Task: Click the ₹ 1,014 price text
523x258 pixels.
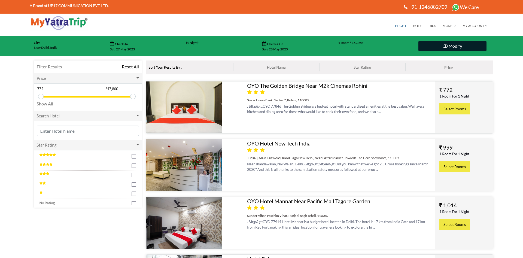Action: click(x=448, y=205)
